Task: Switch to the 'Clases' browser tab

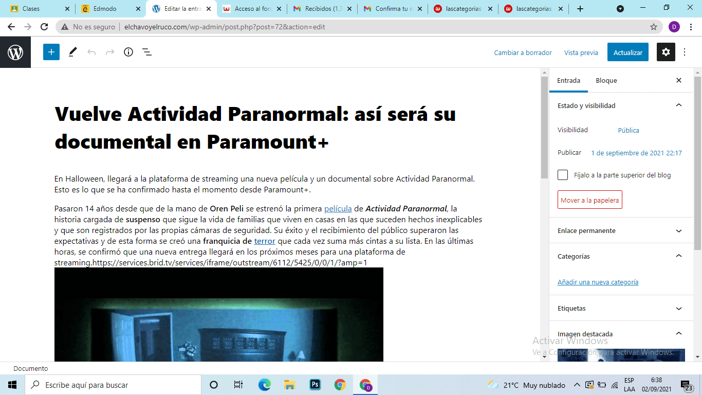Action: [x=40, y=9]
